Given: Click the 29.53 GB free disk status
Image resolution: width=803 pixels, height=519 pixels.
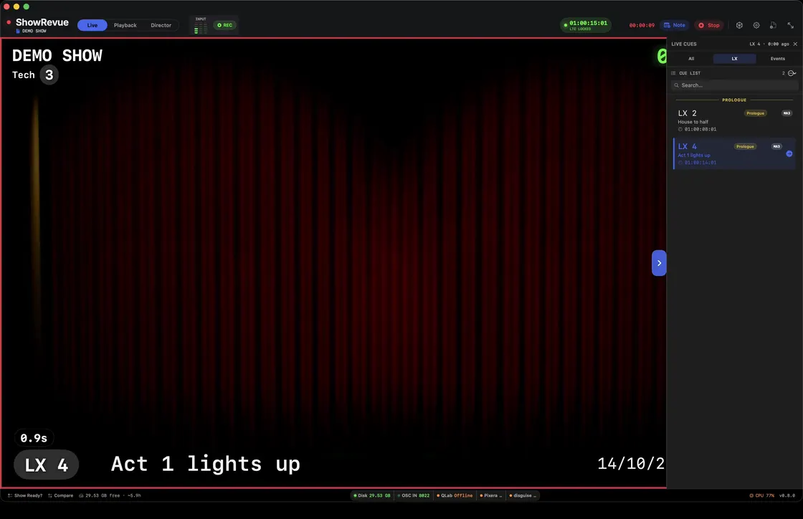Looking at the screenshot, I should coord(110,495).
